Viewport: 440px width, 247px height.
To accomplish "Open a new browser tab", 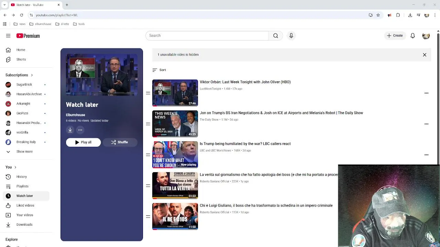I will (67, 5).
